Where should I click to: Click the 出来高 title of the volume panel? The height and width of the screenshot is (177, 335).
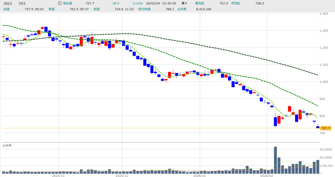point(7,145)
